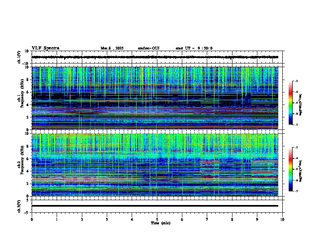Click the ch.2 'Frequency (kHz)' axis label
Screen dimensions: 318x246
[22, 160]
